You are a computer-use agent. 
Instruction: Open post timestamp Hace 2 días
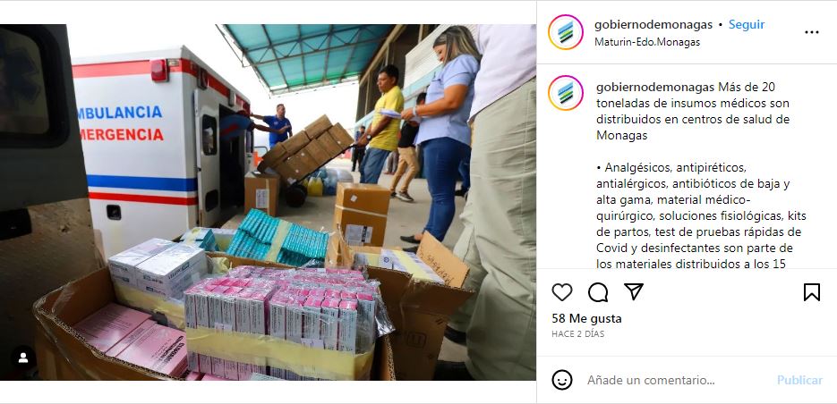tap(578, 334)
